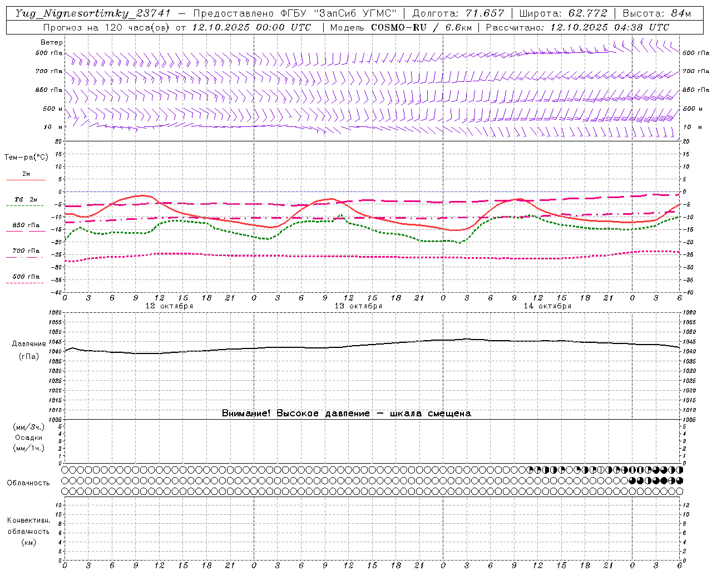
Task: Click the (мм/1ч.) precipitation unit label
Action: point(29,448)
